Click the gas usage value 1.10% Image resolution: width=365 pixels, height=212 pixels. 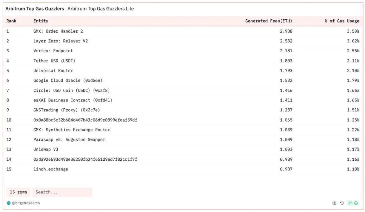click(x=353, y=169)
